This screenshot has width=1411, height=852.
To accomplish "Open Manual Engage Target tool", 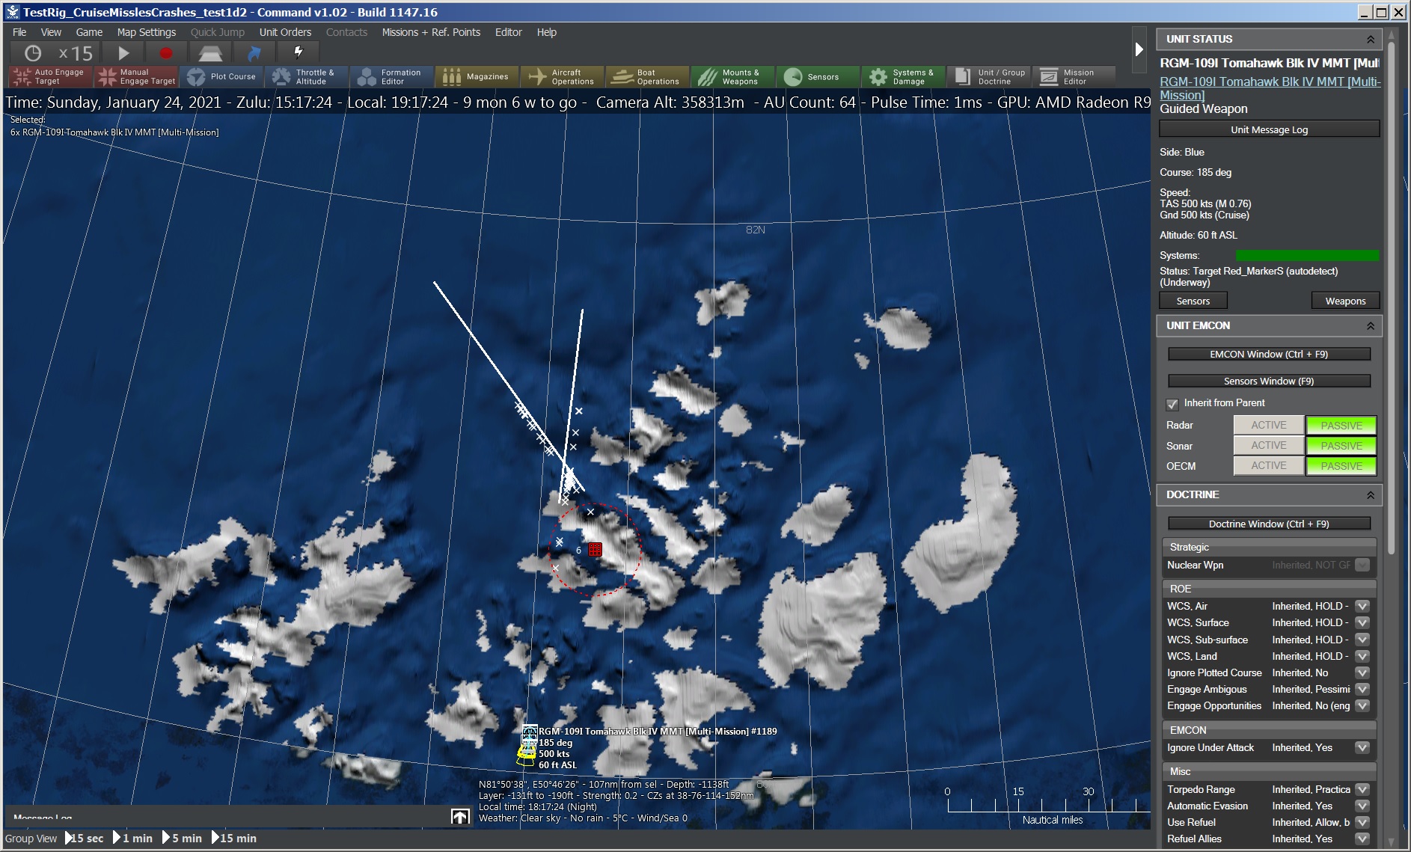I will coord(137,76).
